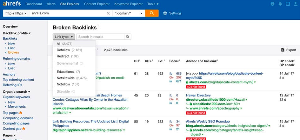
Task: Open the user account icon
Action: point(296,4)
